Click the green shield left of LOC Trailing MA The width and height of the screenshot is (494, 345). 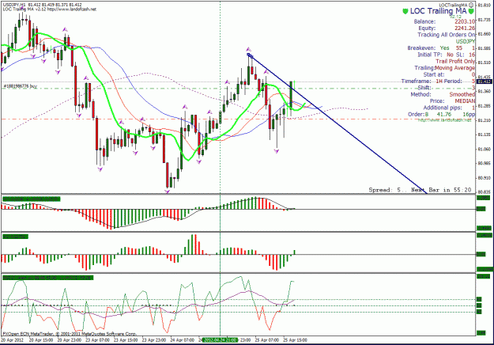tap(405, 11)
